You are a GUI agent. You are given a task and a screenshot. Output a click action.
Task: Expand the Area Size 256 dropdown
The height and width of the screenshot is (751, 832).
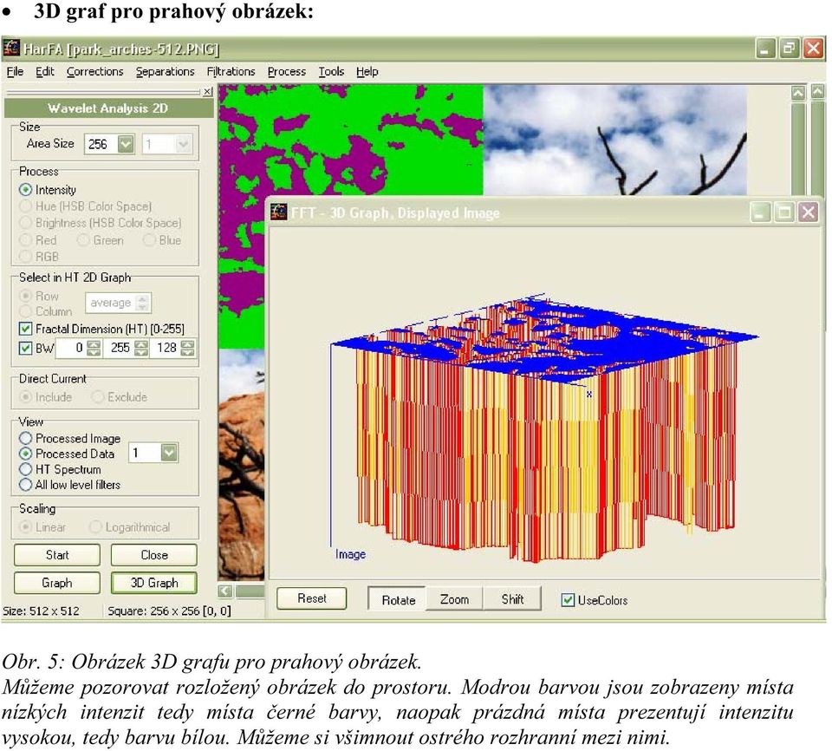pyautogui.click(x=126, y=144)
